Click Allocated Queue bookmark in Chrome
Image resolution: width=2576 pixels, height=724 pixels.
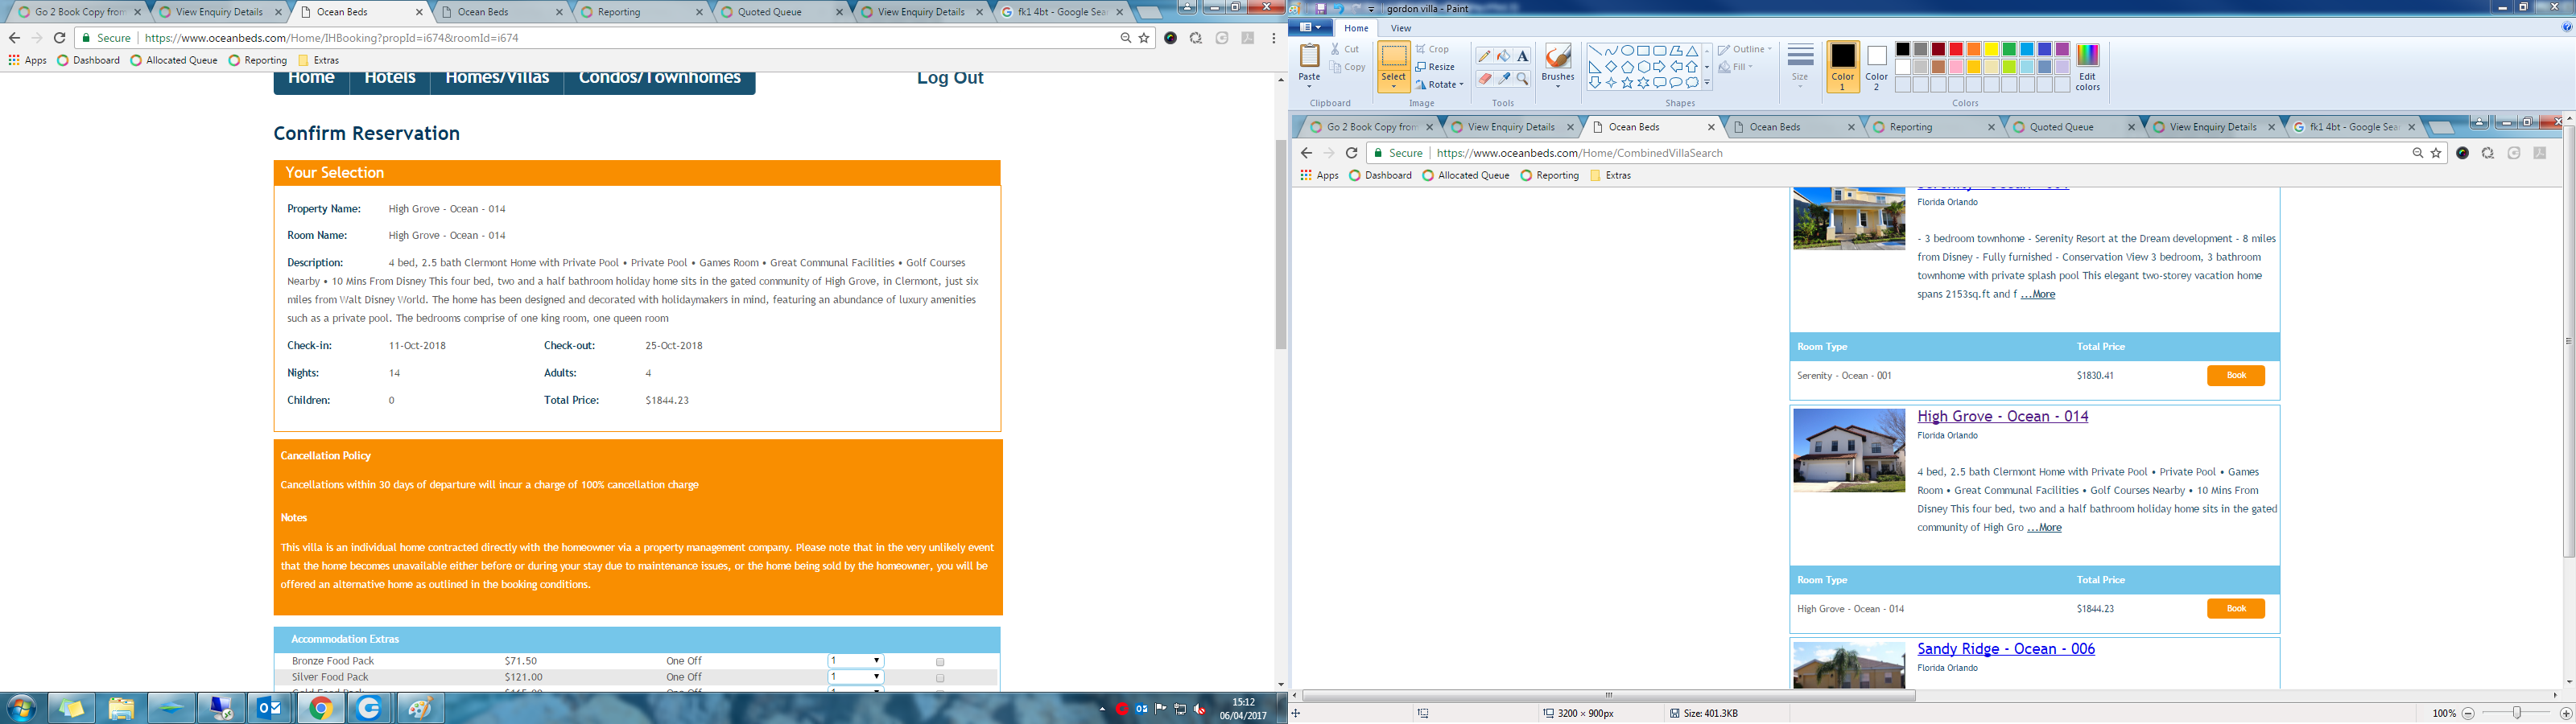click(x=174, y=60)
